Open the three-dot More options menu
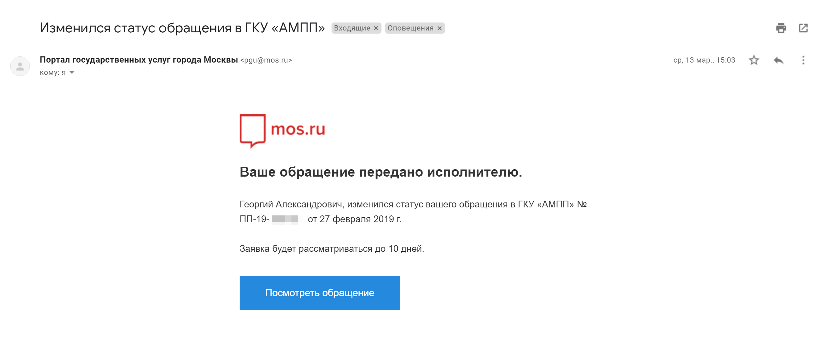The width and height of the screenshot is (816, 339). 803,60
